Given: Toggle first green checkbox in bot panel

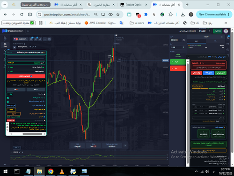Looking at the screenshot, I should click(8, 98).
